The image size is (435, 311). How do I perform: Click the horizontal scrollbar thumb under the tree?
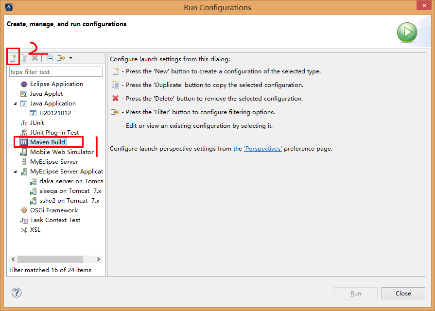tap(50, 259)
